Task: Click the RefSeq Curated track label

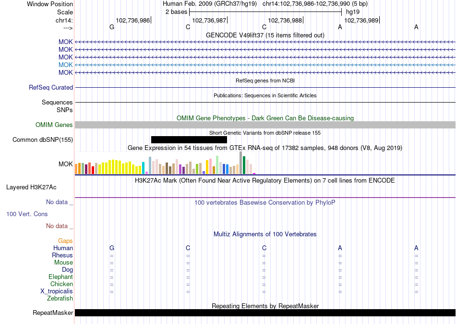Action: [51, 87]
